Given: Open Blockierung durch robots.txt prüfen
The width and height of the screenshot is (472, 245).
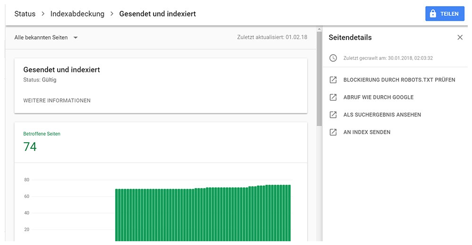Looking at the screenshot, I should pyautogui.click(x=399, y=80).
